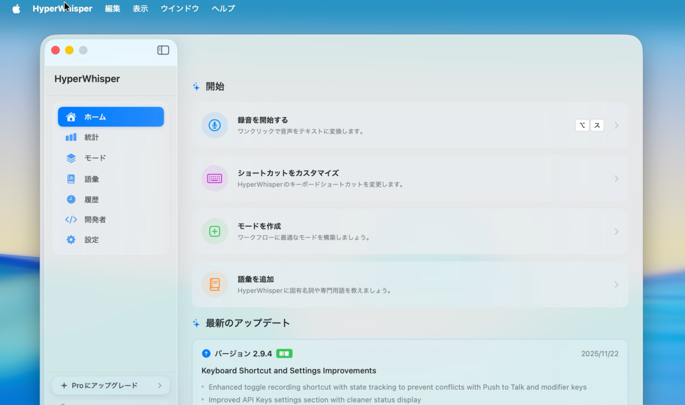
Task: Click the microphone icon to start recording
Action: [215, 125]
